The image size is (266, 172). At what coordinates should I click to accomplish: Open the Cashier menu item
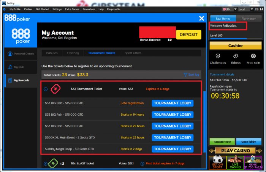coord(28,9)
